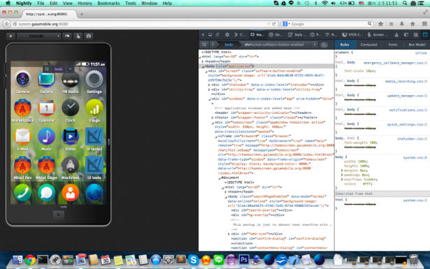Open the search magnifier in the inspector
The width and height of the screenshot is (430, 269).
(324, 45)
